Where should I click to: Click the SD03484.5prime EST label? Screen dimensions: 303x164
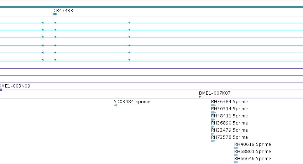tap(132, 102)
